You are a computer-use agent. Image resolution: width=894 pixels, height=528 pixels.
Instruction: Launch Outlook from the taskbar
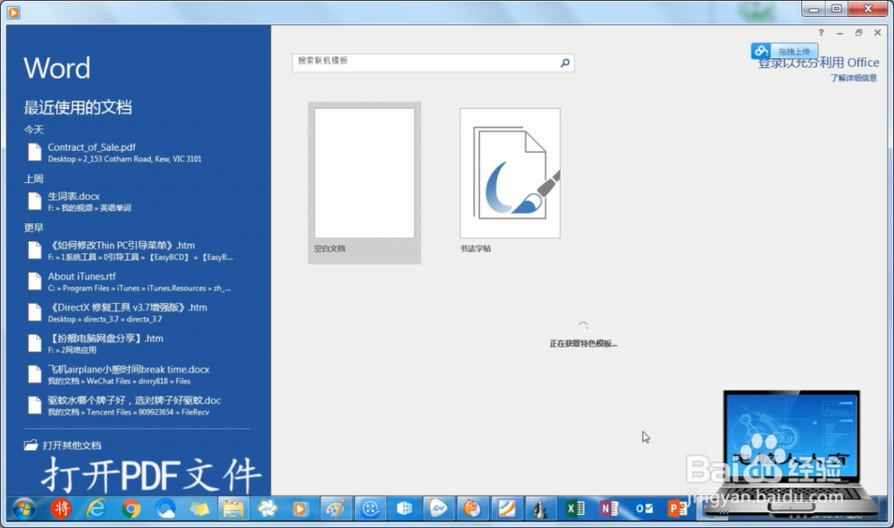(x=643, y=508)
